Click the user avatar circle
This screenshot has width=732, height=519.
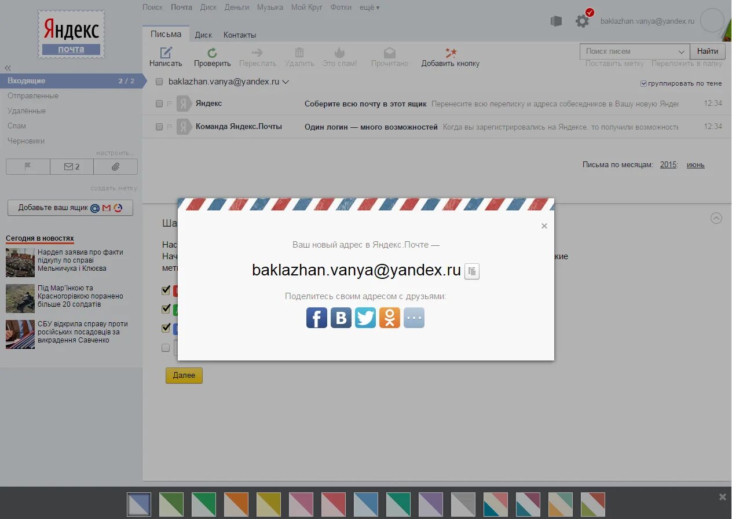712,20
